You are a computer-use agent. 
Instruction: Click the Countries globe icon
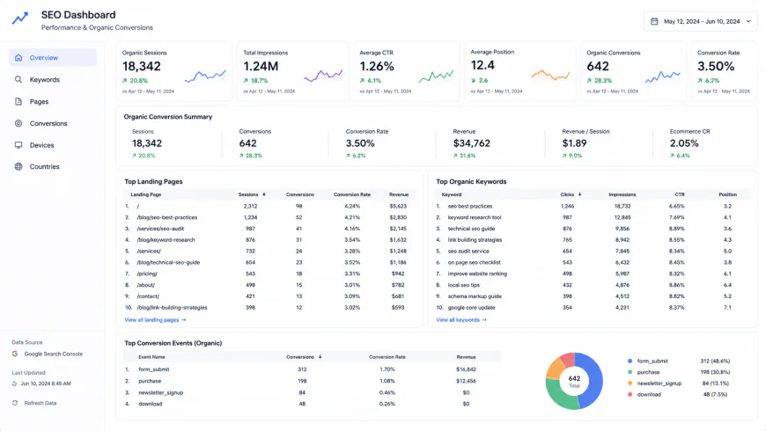coord(18,166)
